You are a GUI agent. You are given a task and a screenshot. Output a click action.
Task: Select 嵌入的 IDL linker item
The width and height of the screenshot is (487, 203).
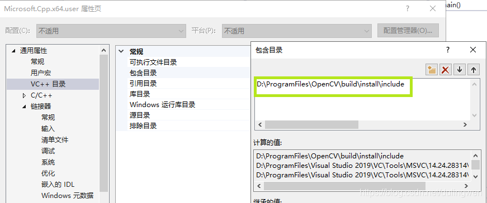58,185
